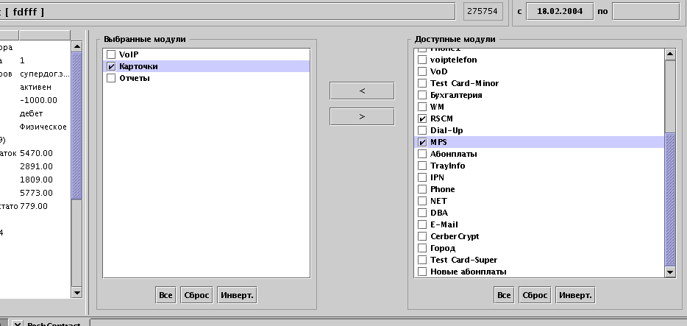Click the start date field 18.02.2004

coord(558,11)
